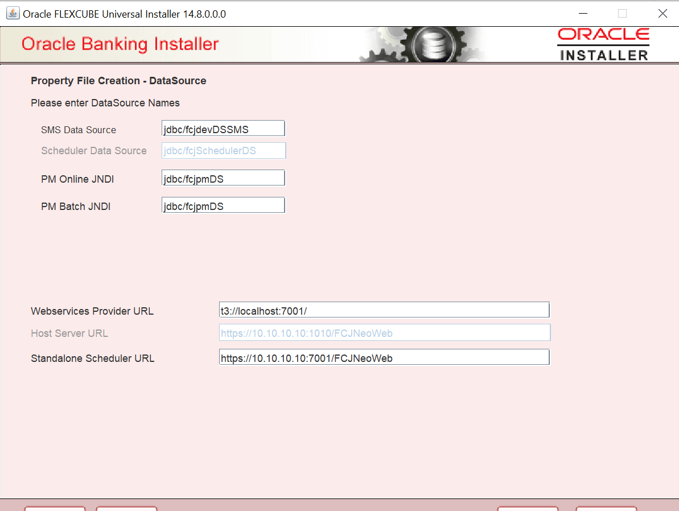This screenshot has height=511, width=679.
Task: Click the SMS Data Source input field
Action: click(224, 129)
